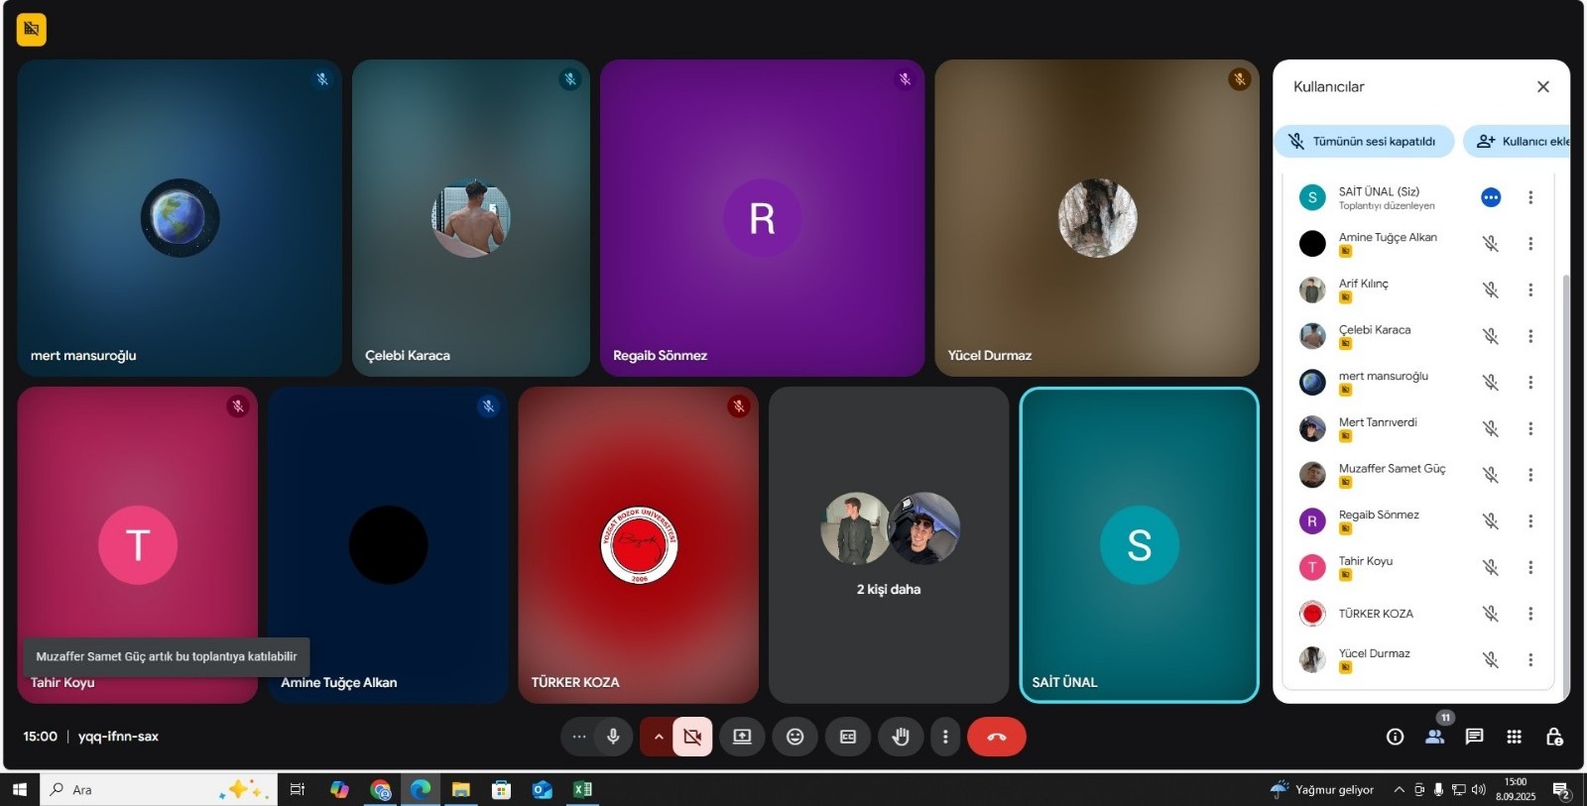Close the Kullanıcılar panel
The image size is (1587, 806).
[1542, 87]
